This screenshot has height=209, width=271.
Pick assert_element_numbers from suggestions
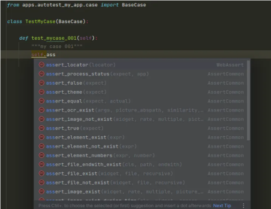pos(142,155)
